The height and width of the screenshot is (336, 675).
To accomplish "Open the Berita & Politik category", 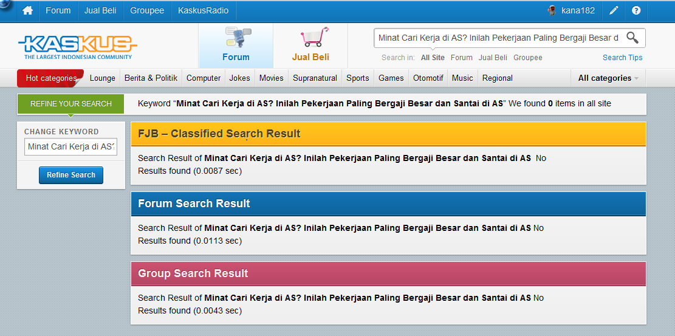I will pyautogui.click(x=151, y=78).
